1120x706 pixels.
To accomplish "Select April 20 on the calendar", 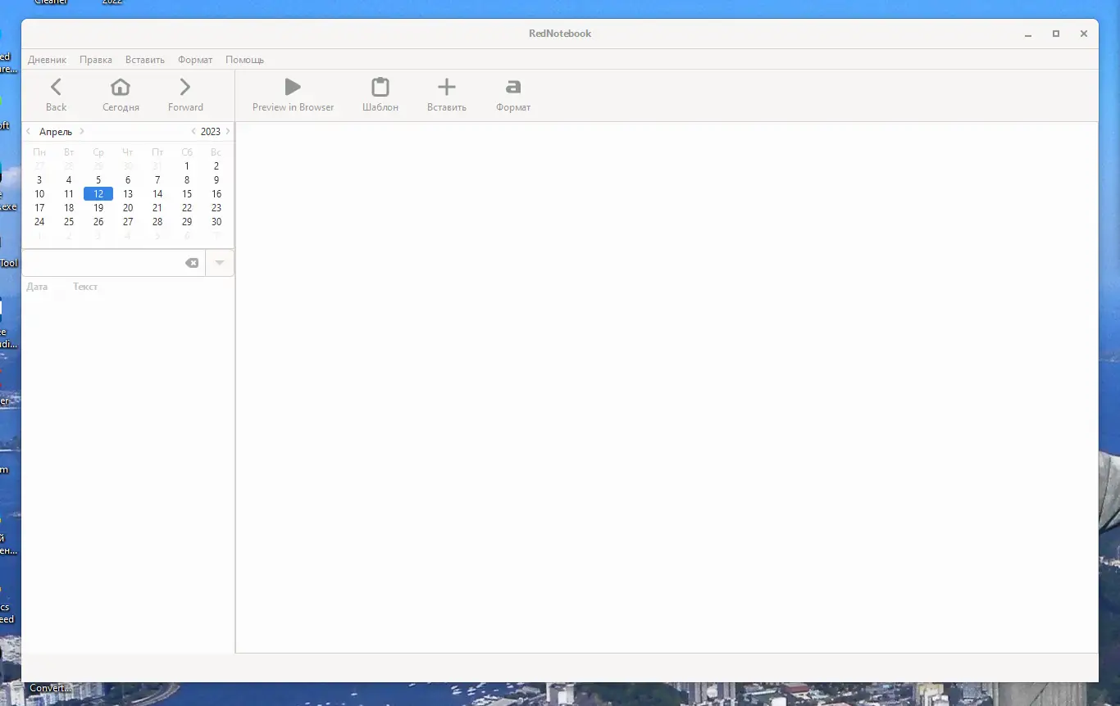I will [128, 207].
